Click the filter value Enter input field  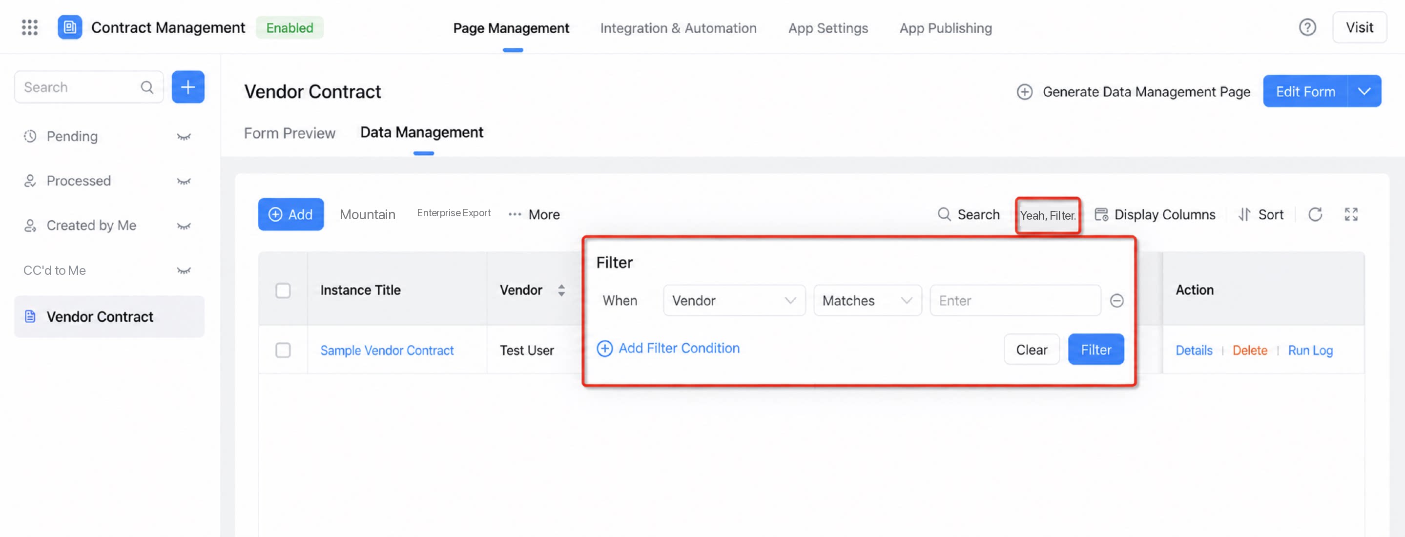click(1015, 300)
